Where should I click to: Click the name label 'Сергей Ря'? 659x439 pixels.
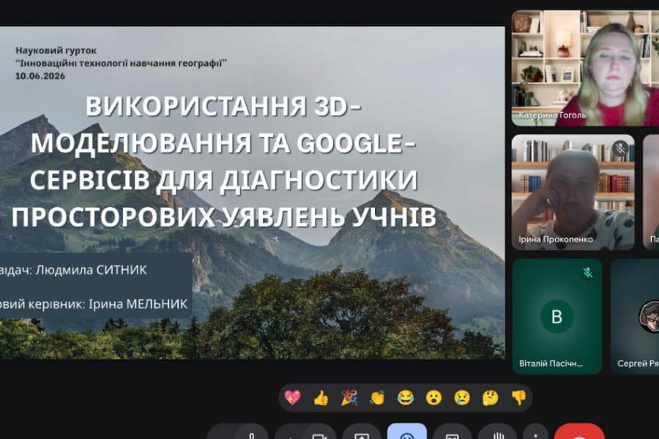(x=638, y=364)
